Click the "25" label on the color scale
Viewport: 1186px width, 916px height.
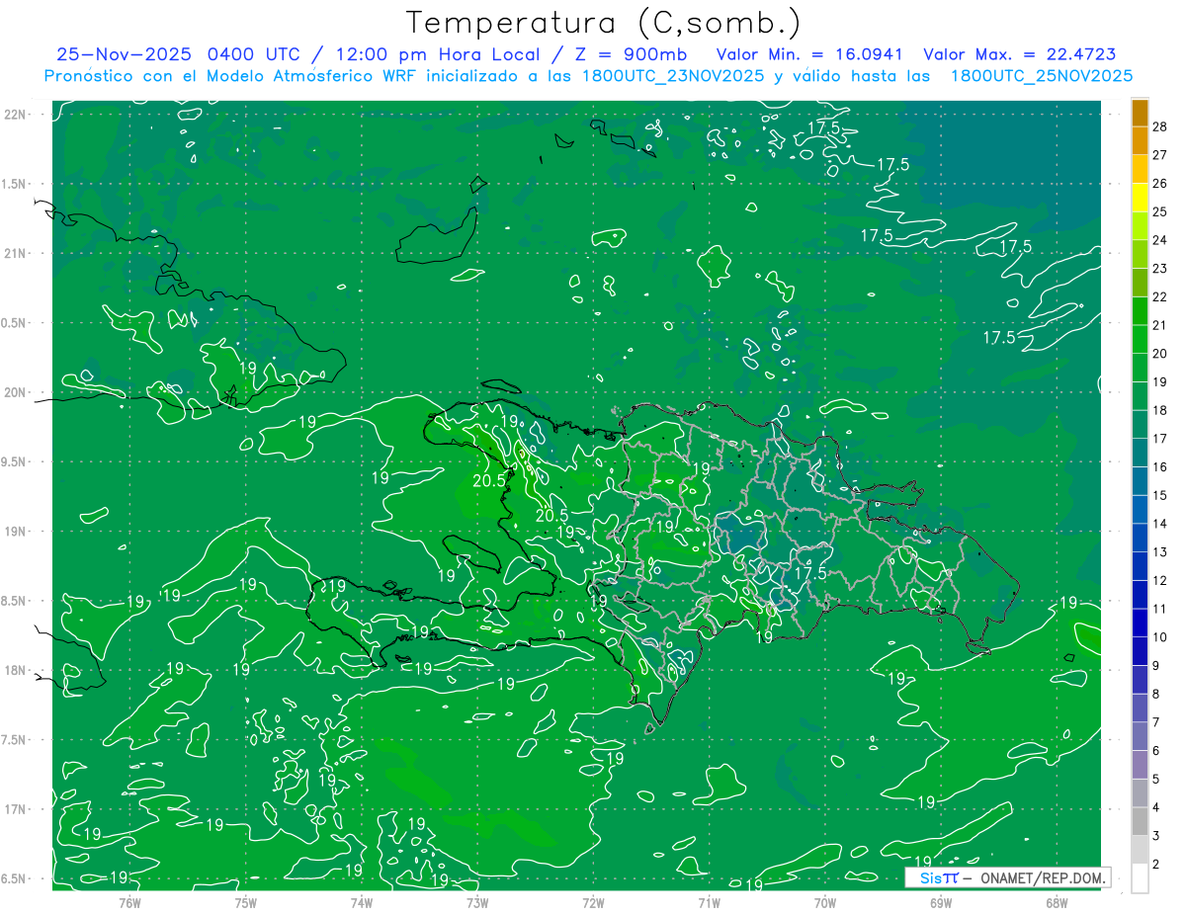coord(1160,211)
